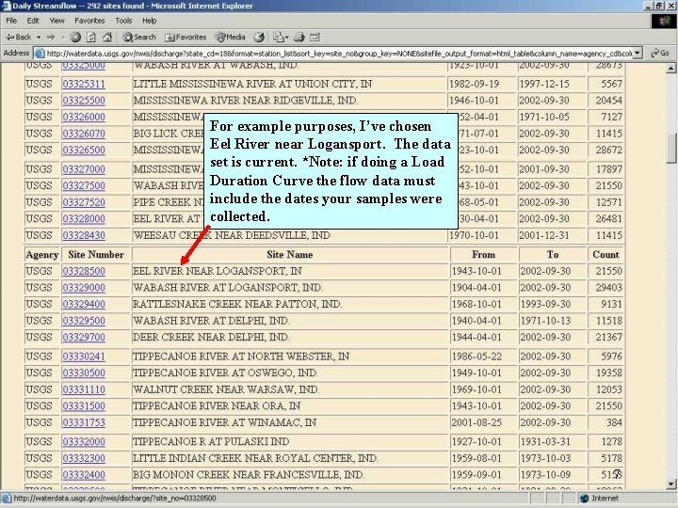Open site number 03331500 link
Screen dimensions: 678x508
tap(84, 406)
